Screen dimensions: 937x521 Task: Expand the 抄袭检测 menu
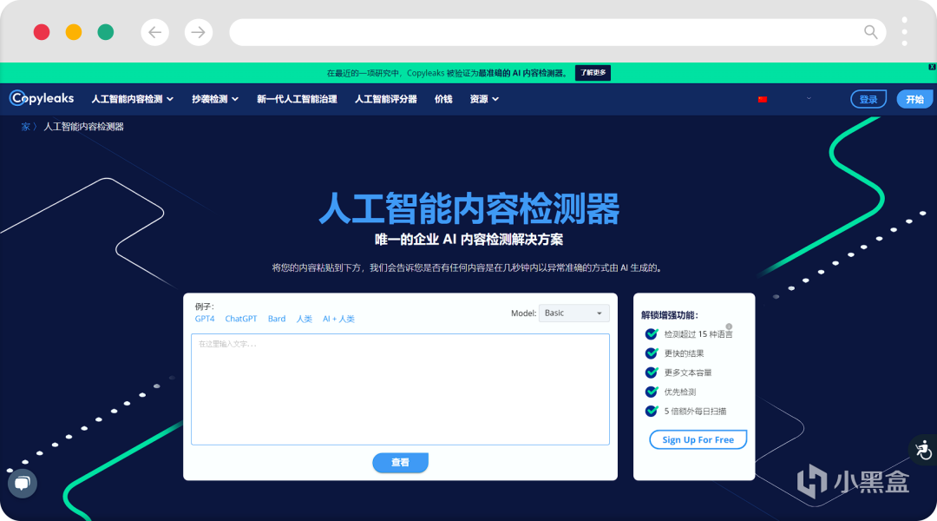(x=215, y=99)
